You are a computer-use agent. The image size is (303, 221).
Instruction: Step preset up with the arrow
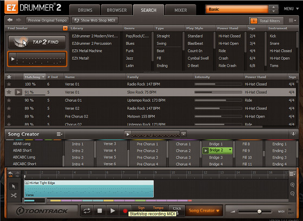pyautogui.click(x=273, y=7)
